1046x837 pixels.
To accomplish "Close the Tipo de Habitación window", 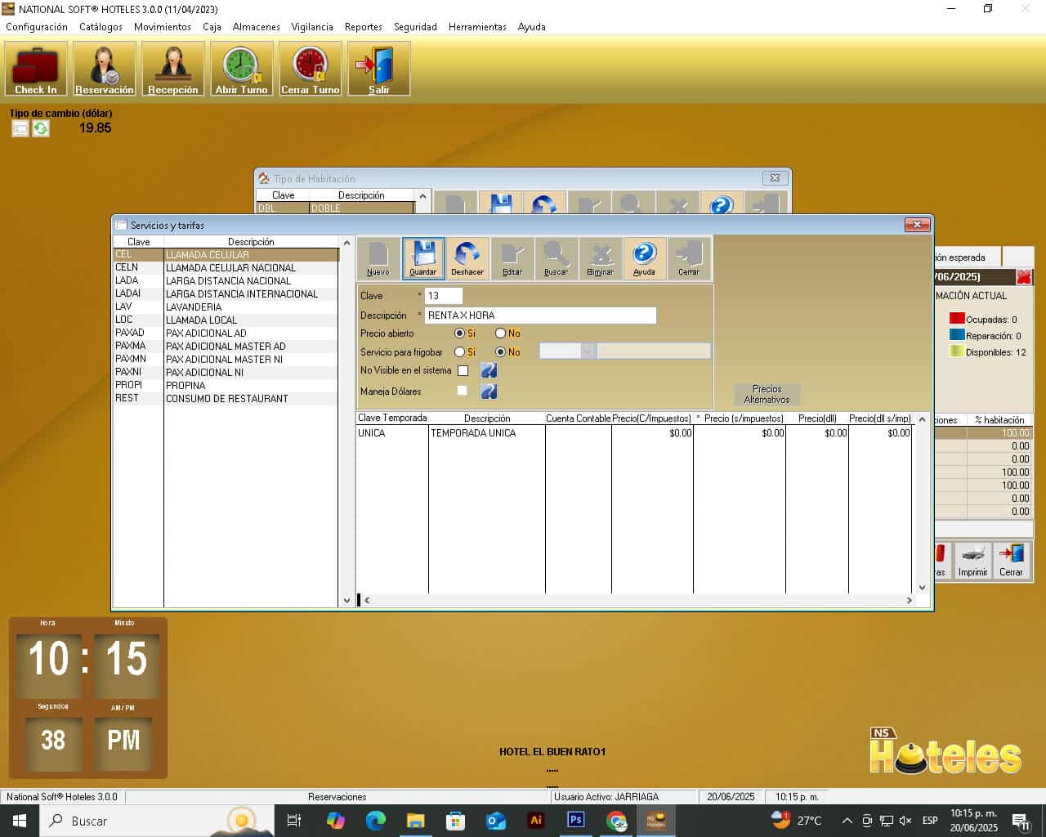I will coord(775,178).
